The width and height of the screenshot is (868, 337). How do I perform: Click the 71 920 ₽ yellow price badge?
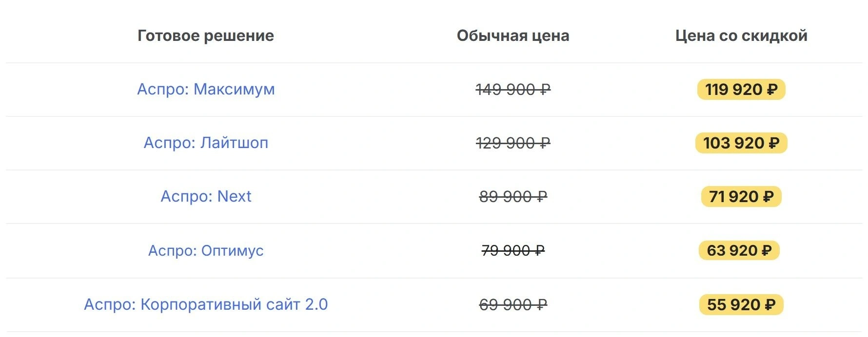(x=741, y=197)
